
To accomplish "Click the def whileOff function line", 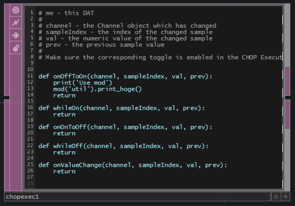I will tap(124, 146).
